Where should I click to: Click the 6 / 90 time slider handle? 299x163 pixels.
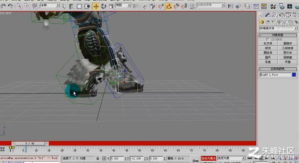[30, 143]
